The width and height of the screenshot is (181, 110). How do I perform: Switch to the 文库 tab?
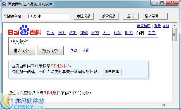point(152,33)
